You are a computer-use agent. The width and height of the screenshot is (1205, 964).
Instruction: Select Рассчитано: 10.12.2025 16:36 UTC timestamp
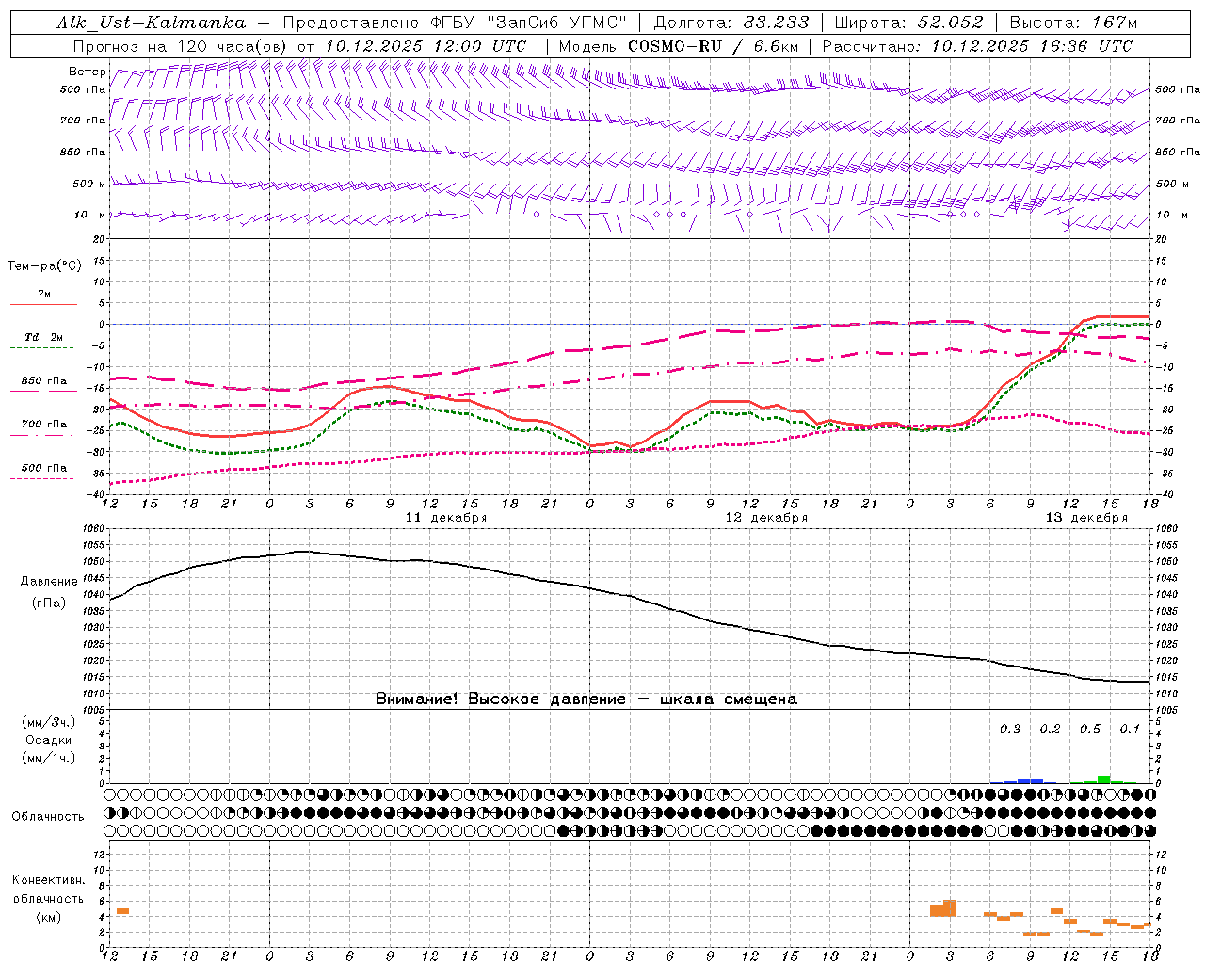[977, 46]
